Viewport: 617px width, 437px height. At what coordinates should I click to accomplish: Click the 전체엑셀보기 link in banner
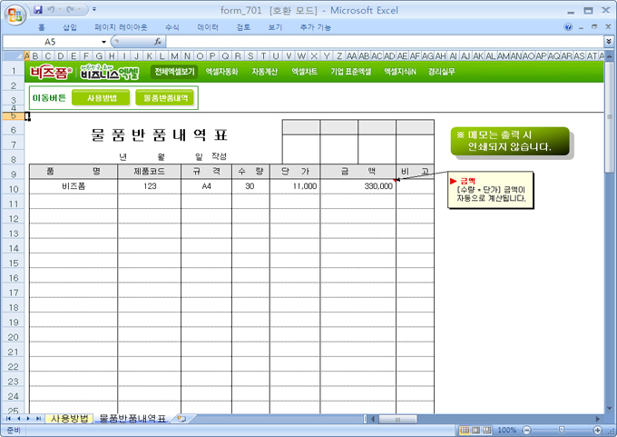173,71
